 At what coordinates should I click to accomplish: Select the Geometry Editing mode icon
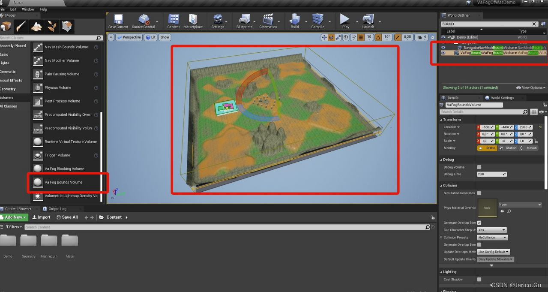click(x=67, y=27)
